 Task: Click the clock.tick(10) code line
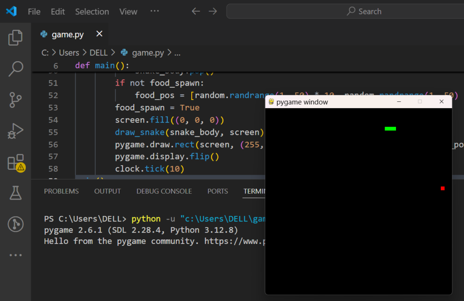coord(150,168)
